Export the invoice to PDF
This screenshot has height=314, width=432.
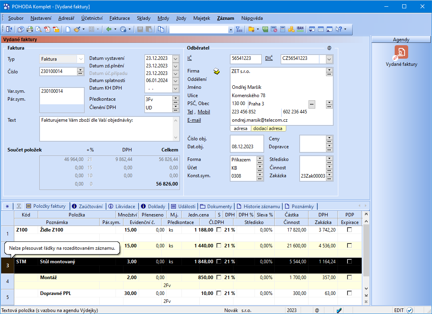(x=47, y=29)
